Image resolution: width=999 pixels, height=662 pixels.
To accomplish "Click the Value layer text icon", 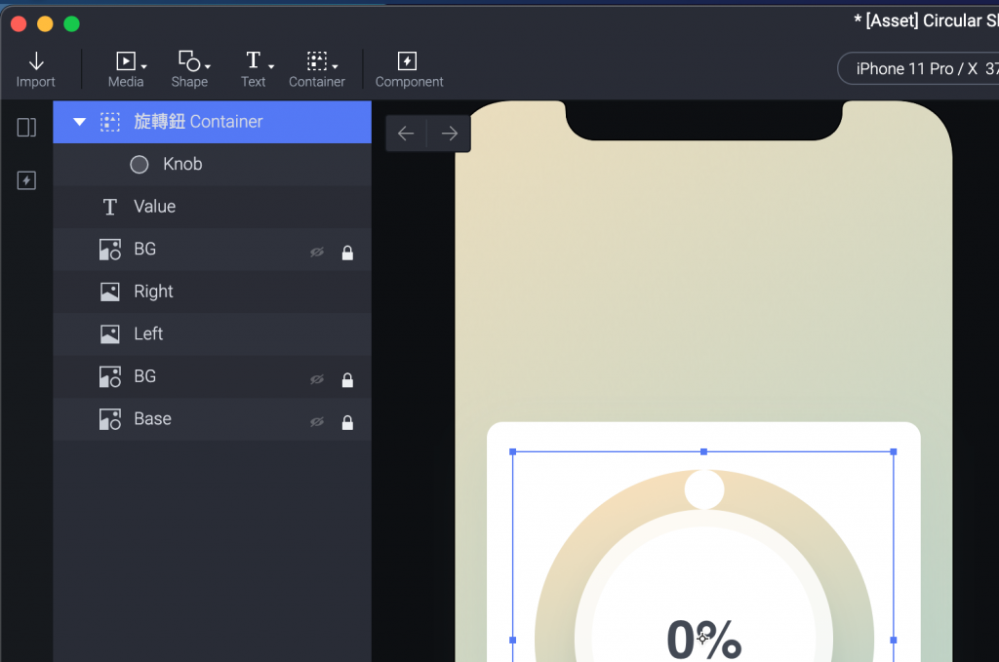I will [109, 207].
